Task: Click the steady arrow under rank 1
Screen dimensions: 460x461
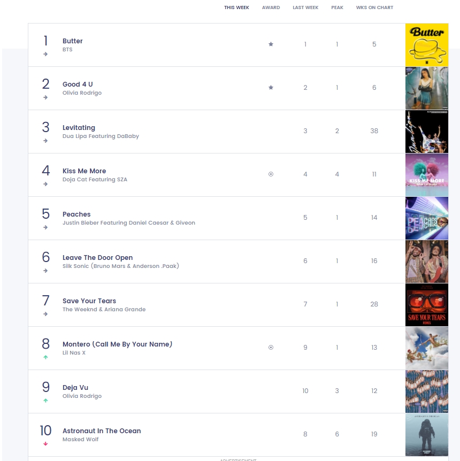Action: (45, 54)
